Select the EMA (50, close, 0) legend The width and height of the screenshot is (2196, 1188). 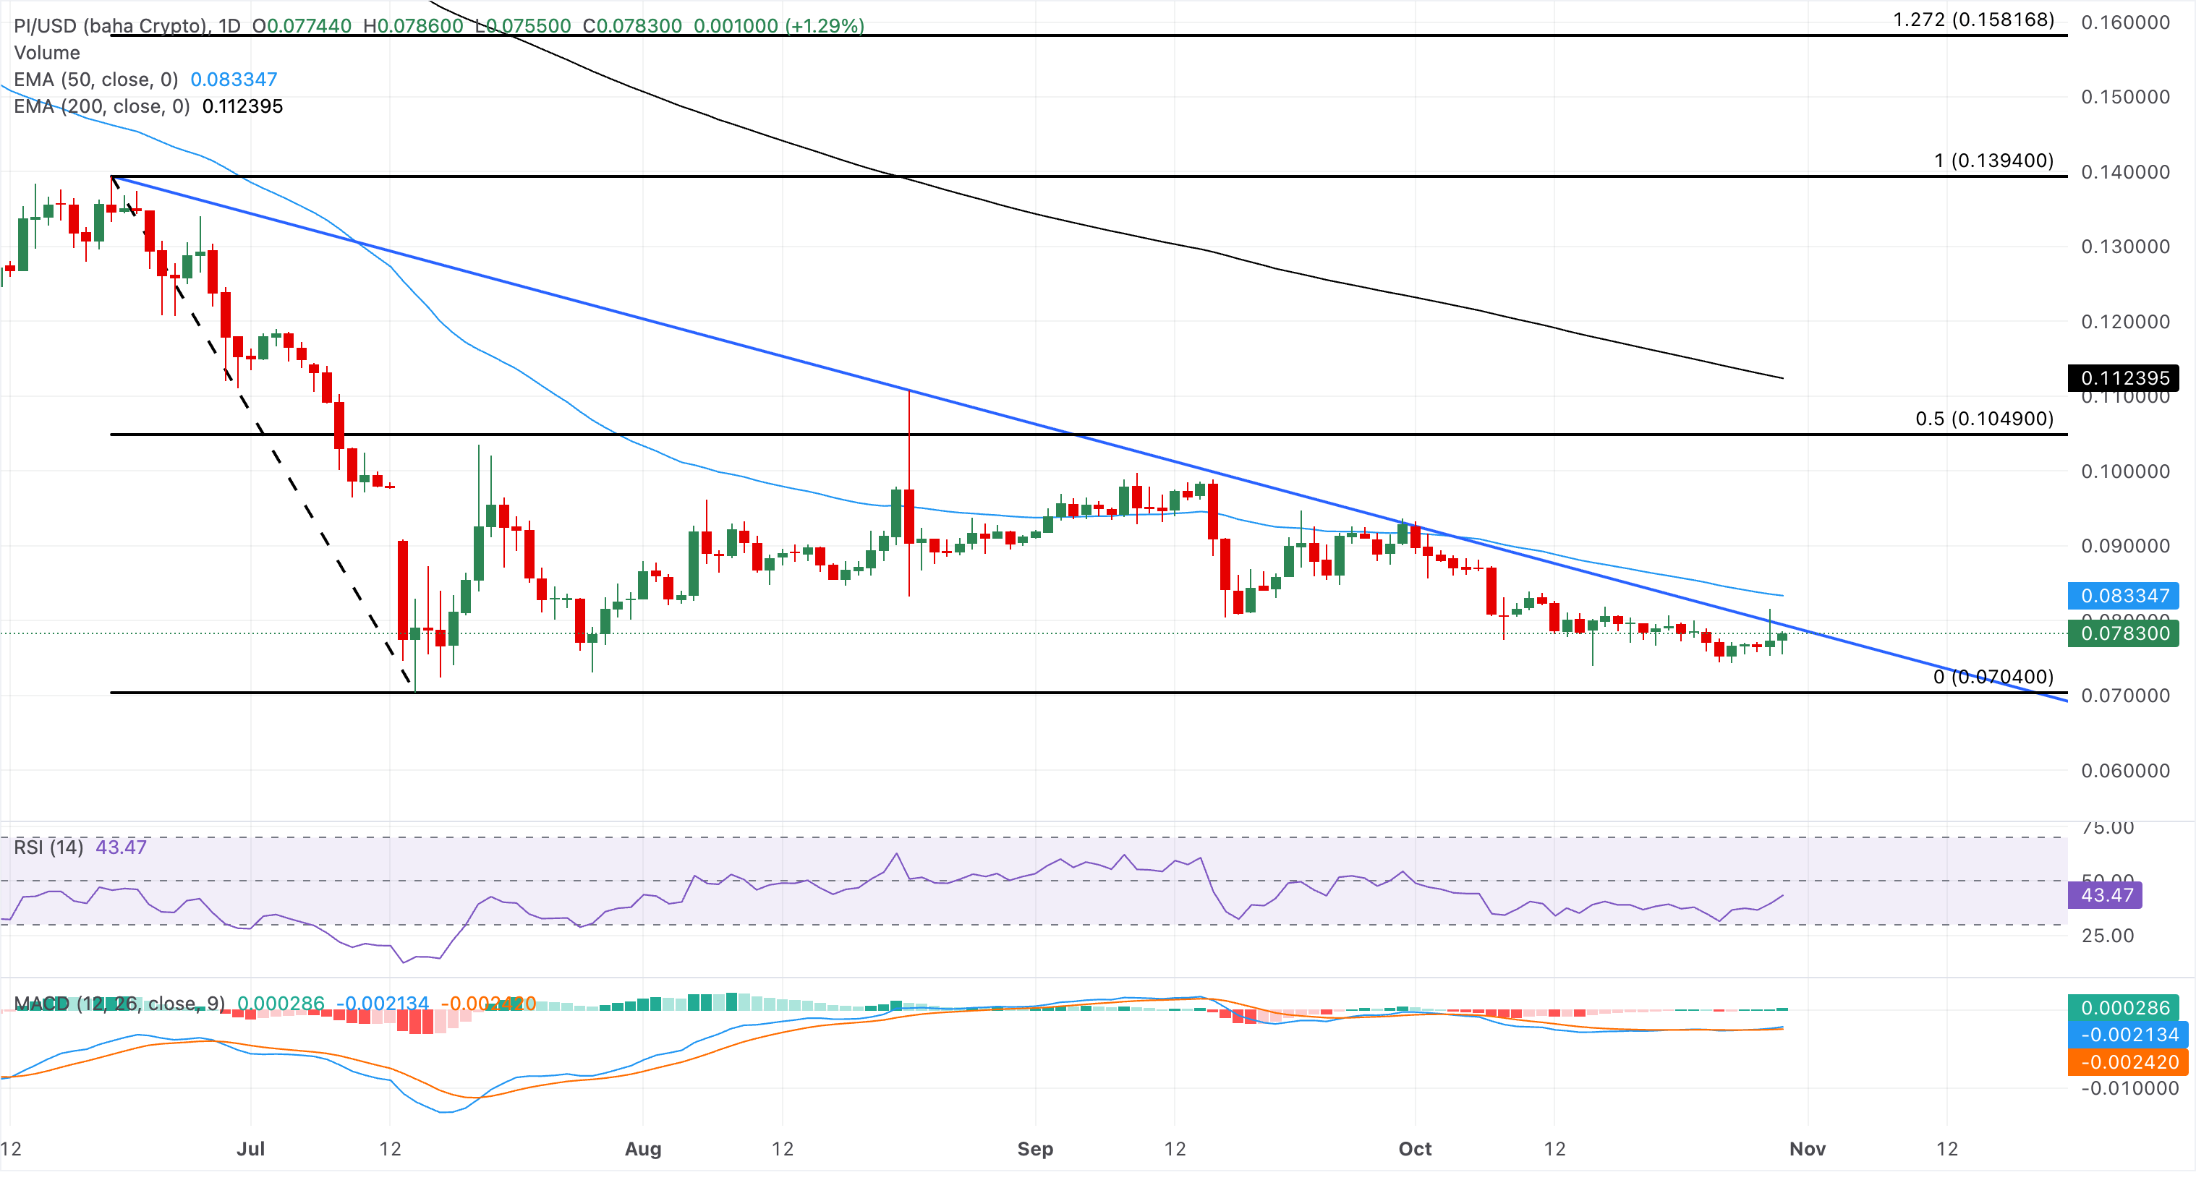(96, 80)
